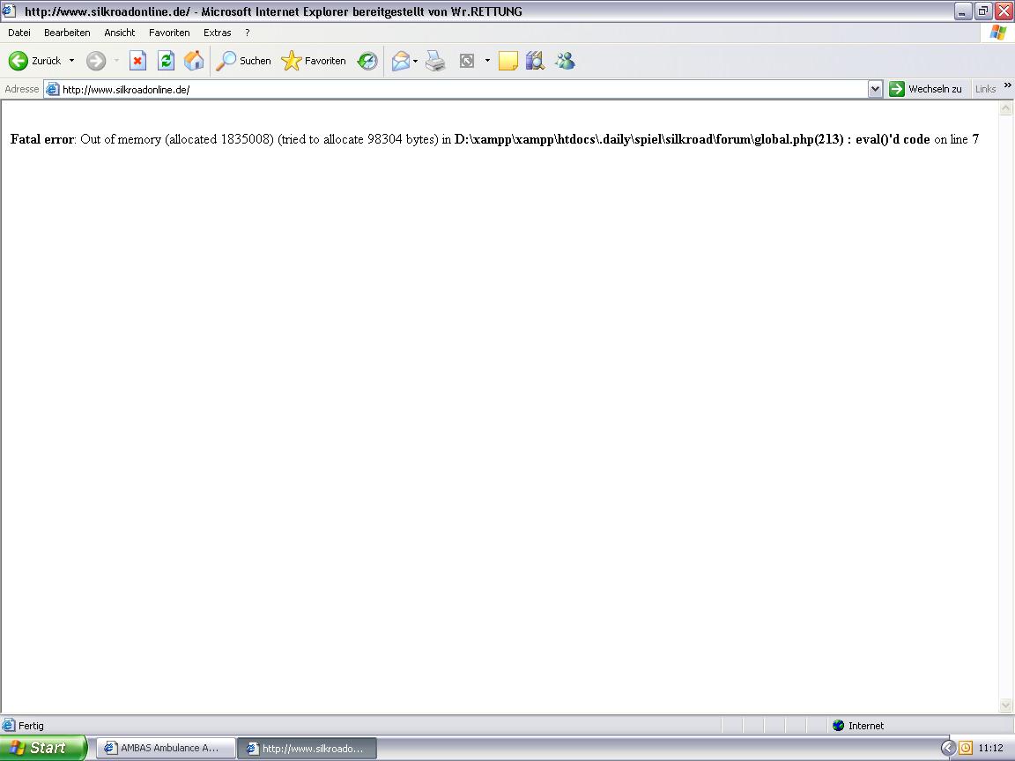
Task: Refresh the page with the green arrows icon
Action: pyautogui.click(x=166, y=61)
